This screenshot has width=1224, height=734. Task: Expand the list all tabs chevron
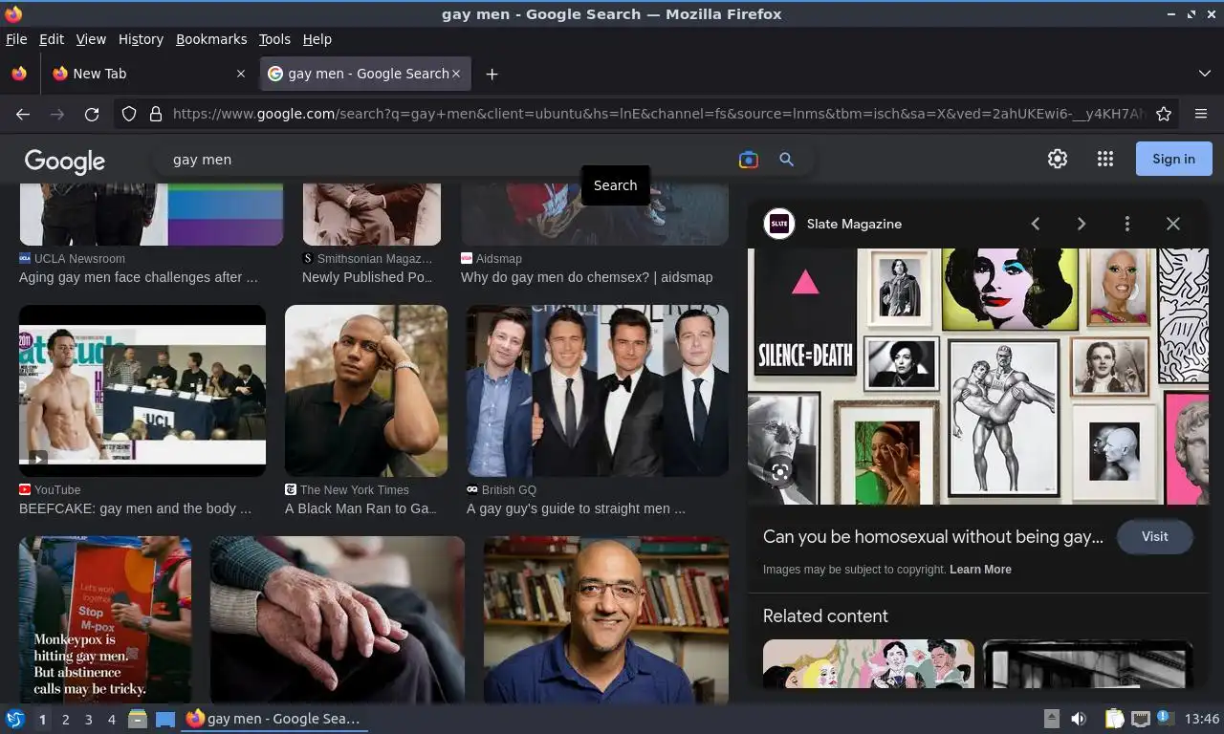pos(1205,74)
